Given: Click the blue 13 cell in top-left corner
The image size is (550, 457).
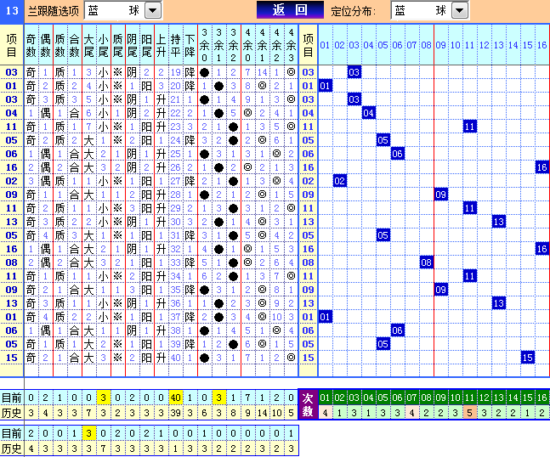Looking at the screenshot, I should pos(12,10).
